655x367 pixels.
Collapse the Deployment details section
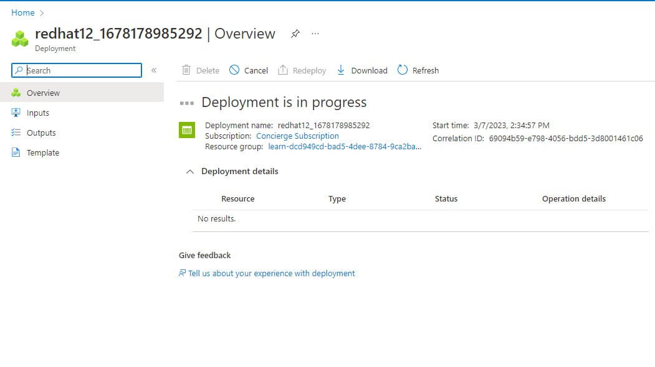tap(190, 172)
